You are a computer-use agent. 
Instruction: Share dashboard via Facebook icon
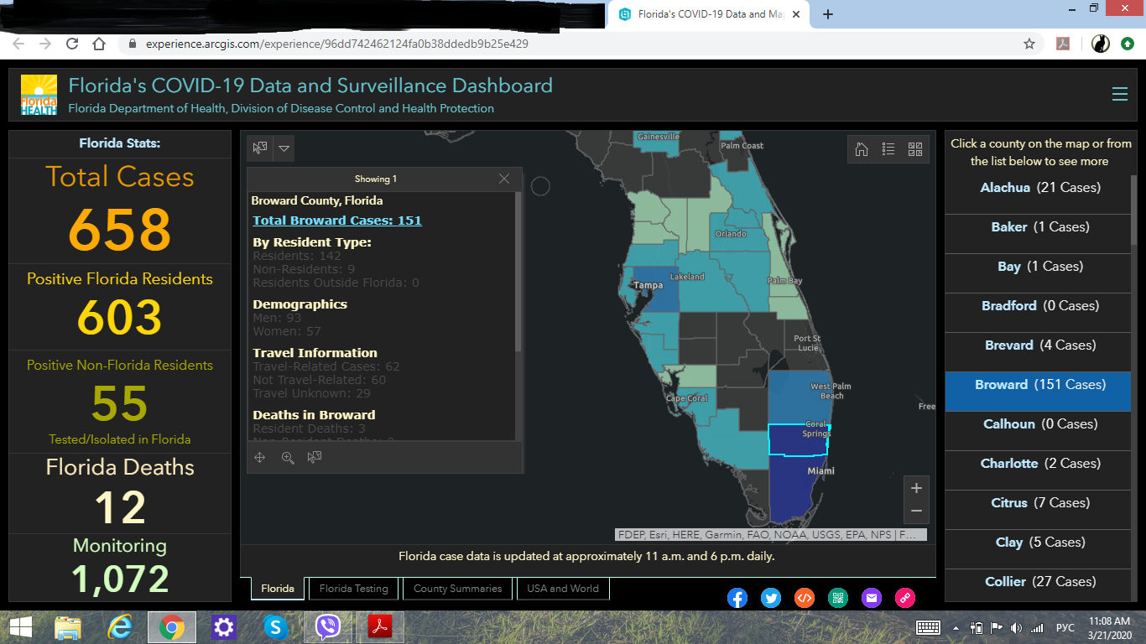[737, 598]
